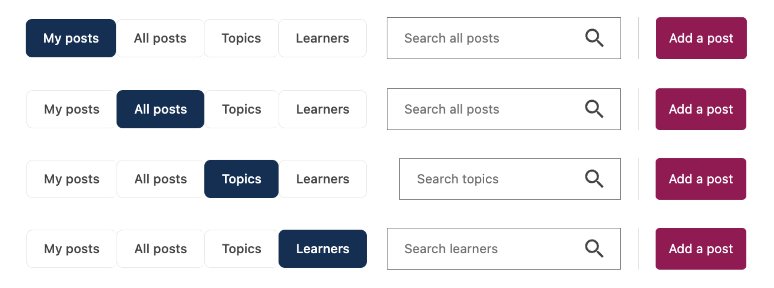774x288 pixels.
Task: Click the magnifier icon in Search learners field
Action: click(594, 249)
